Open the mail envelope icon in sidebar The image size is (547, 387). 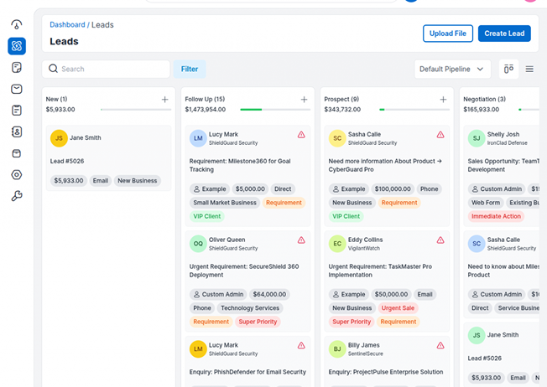click(x=17, y=89)
